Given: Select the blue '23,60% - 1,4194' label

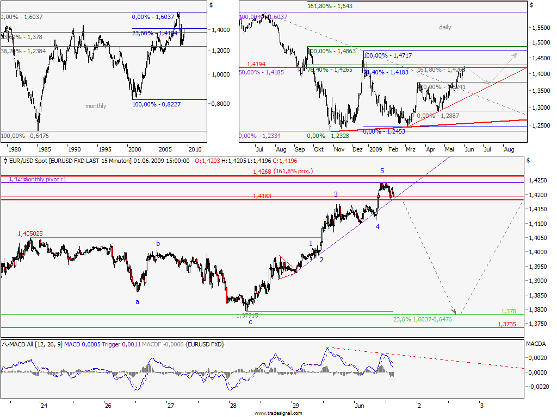Looking at the screenshot, I should coord(154,33).
